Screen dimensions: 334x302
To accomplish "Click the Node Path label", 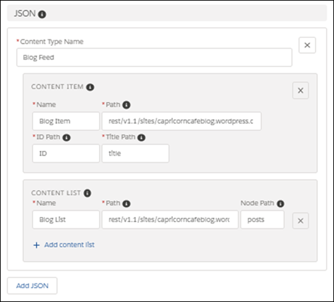I will pos(257,203).
